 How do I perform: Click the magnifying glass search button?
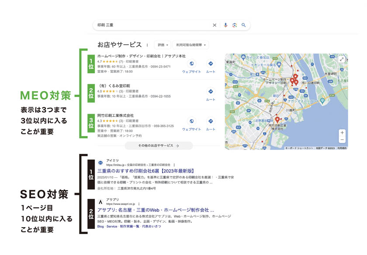tap(244, 25)
